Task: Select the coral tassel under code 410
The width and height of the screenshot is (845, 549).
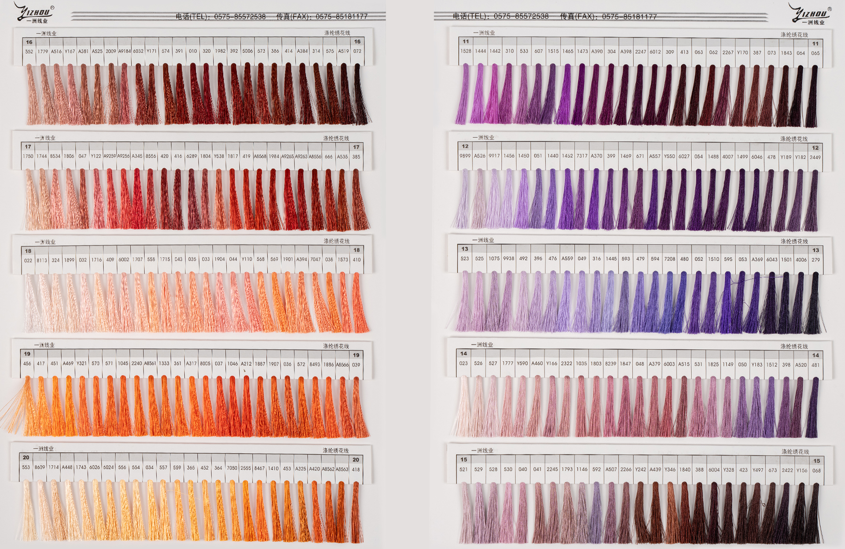Action: (x=359, y=303)
